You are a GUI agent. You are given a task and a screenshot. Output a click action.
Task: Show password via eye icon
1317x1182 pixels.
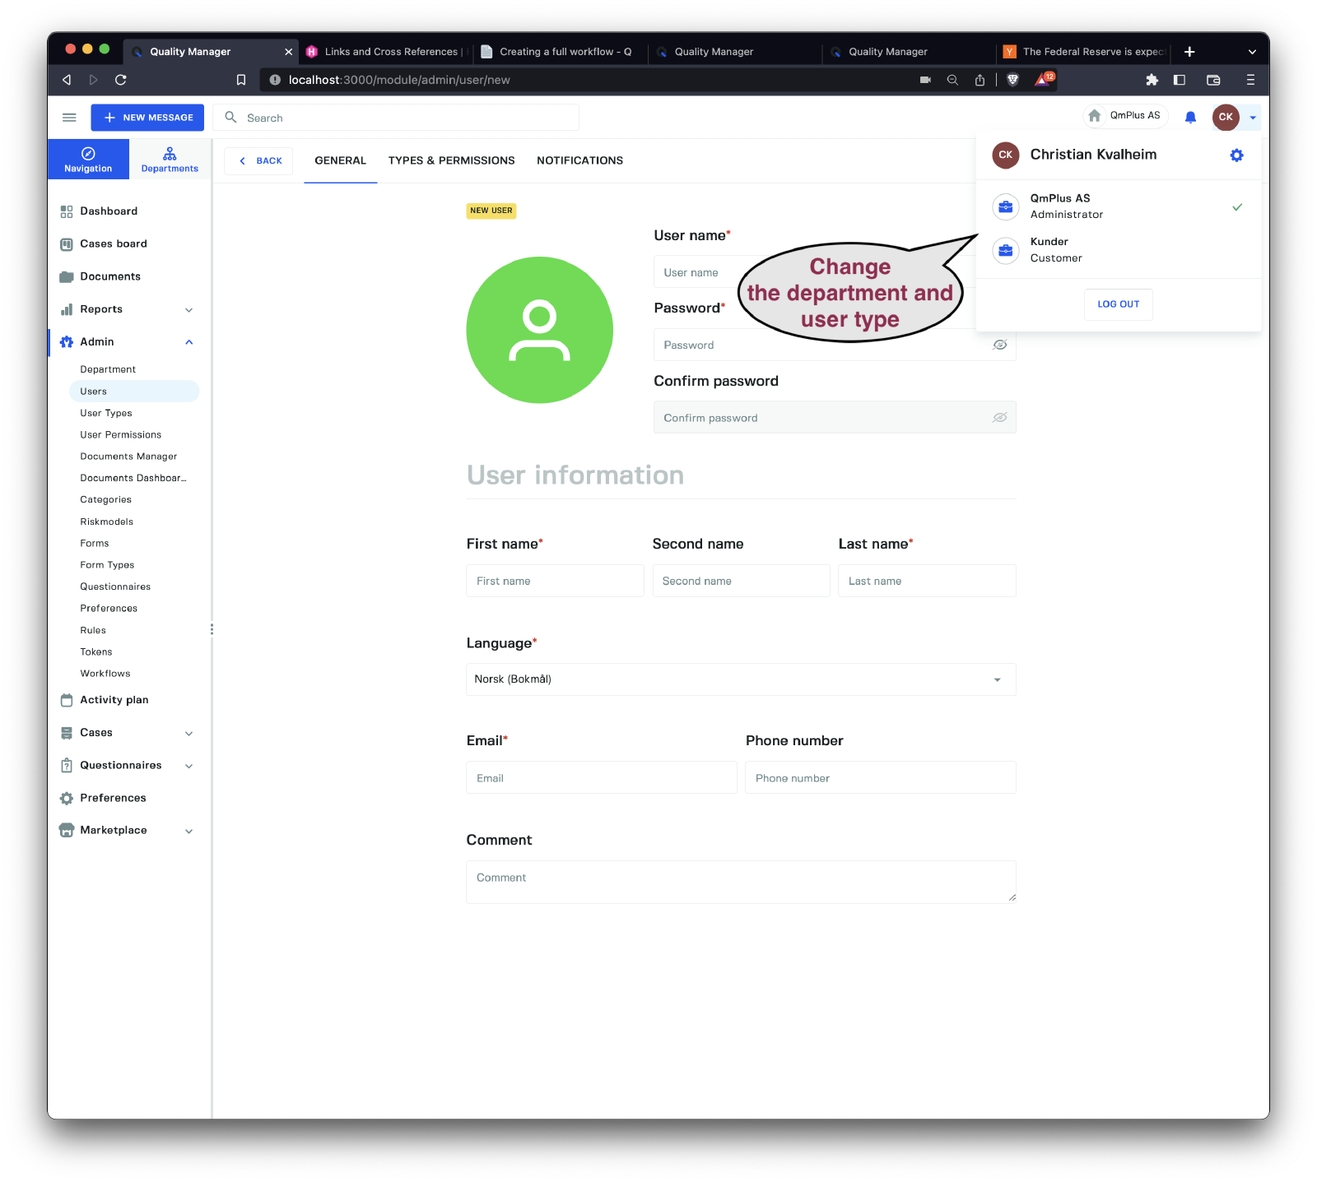pyautogui.click(x=999, y=345)
